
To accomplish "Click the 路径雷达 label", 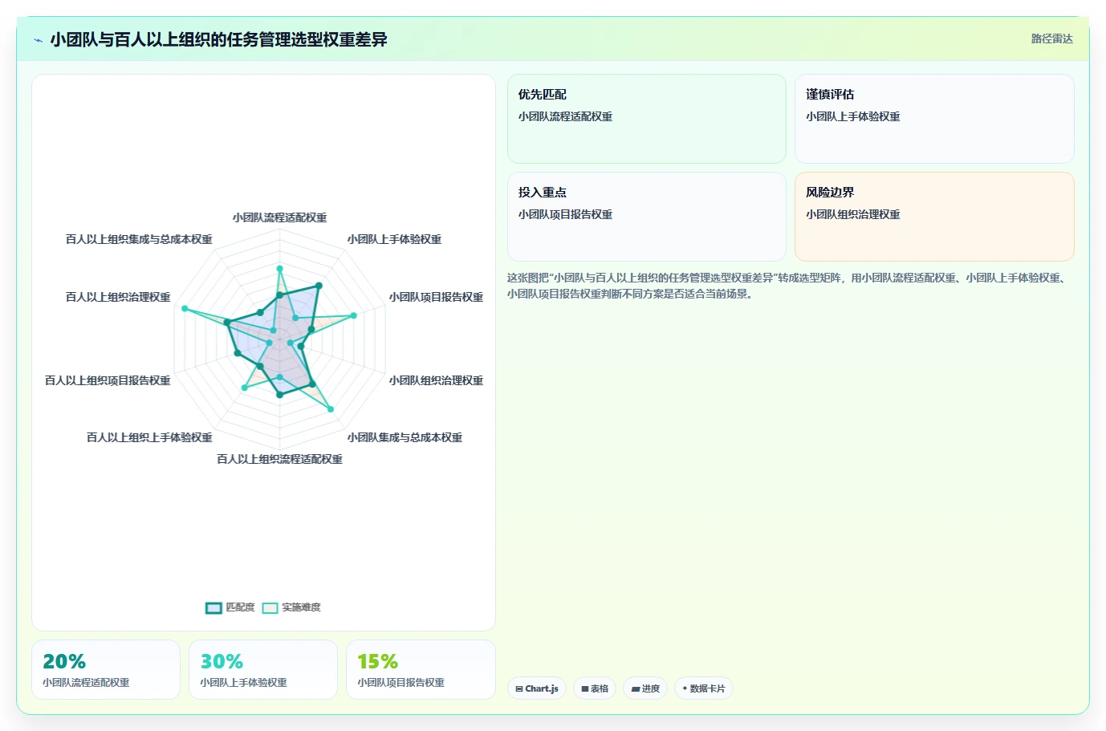I will [x=1051, y=39].
